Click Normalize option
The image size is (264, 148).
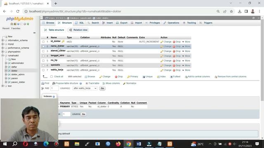130,83
